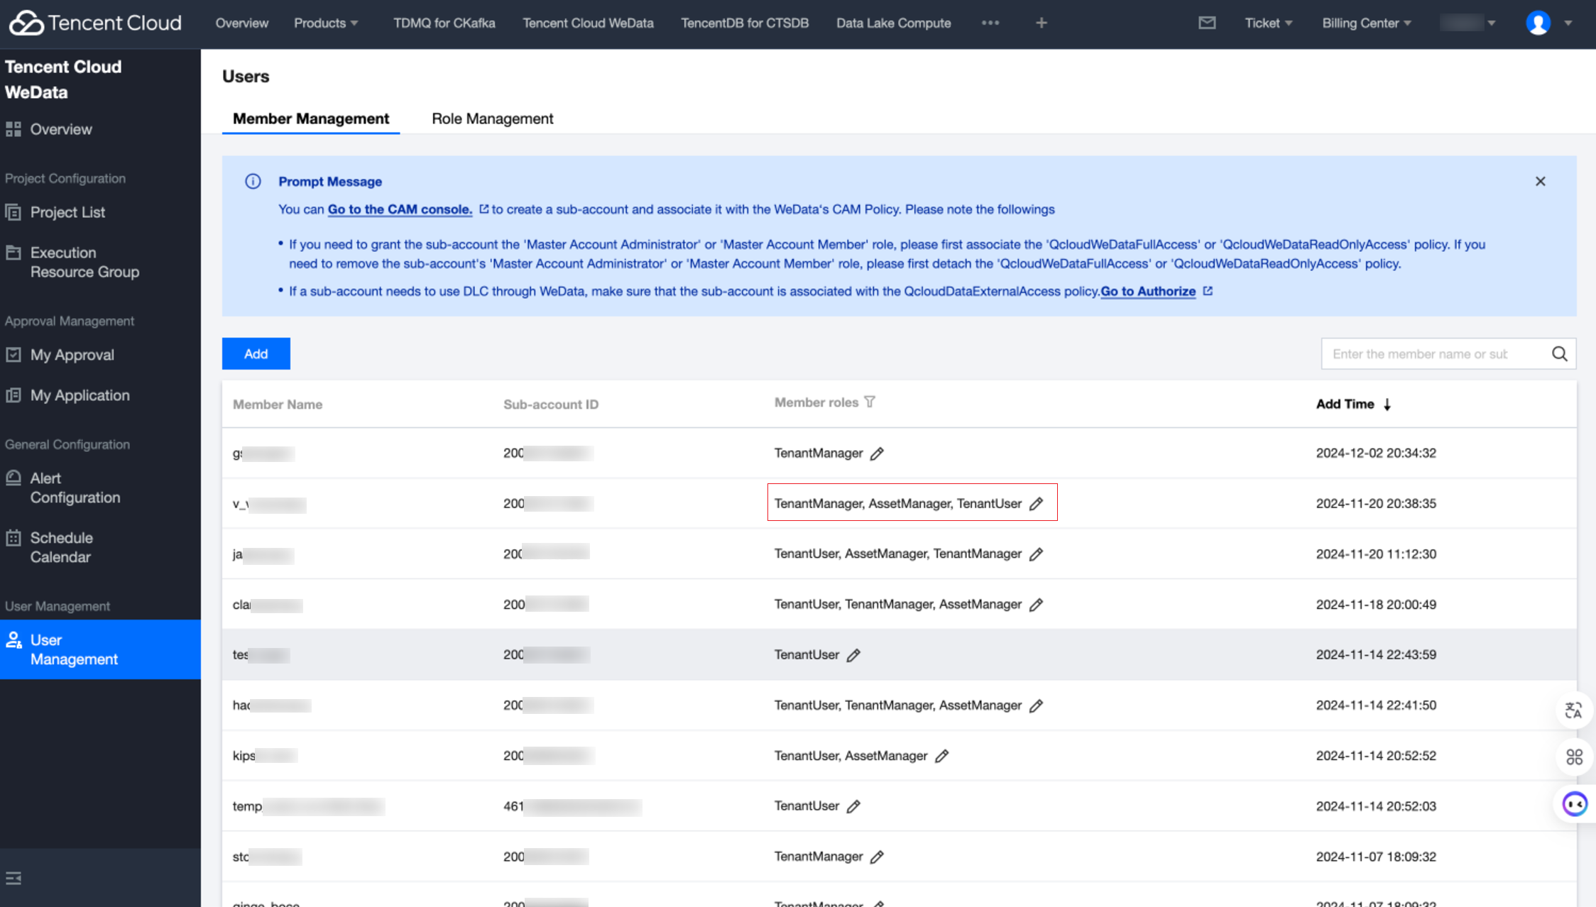This screenshot has width=1596, height=907.
Task: Open the Go to the CAM console link
Action: 400,209
